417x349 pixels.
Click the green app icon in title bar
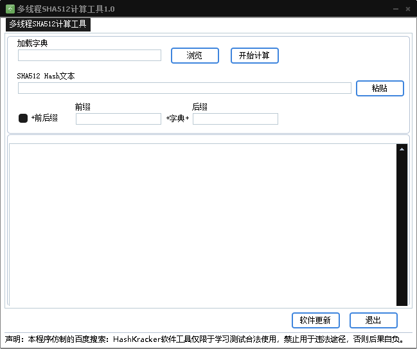pyautogui.click(x=10, y=8)
